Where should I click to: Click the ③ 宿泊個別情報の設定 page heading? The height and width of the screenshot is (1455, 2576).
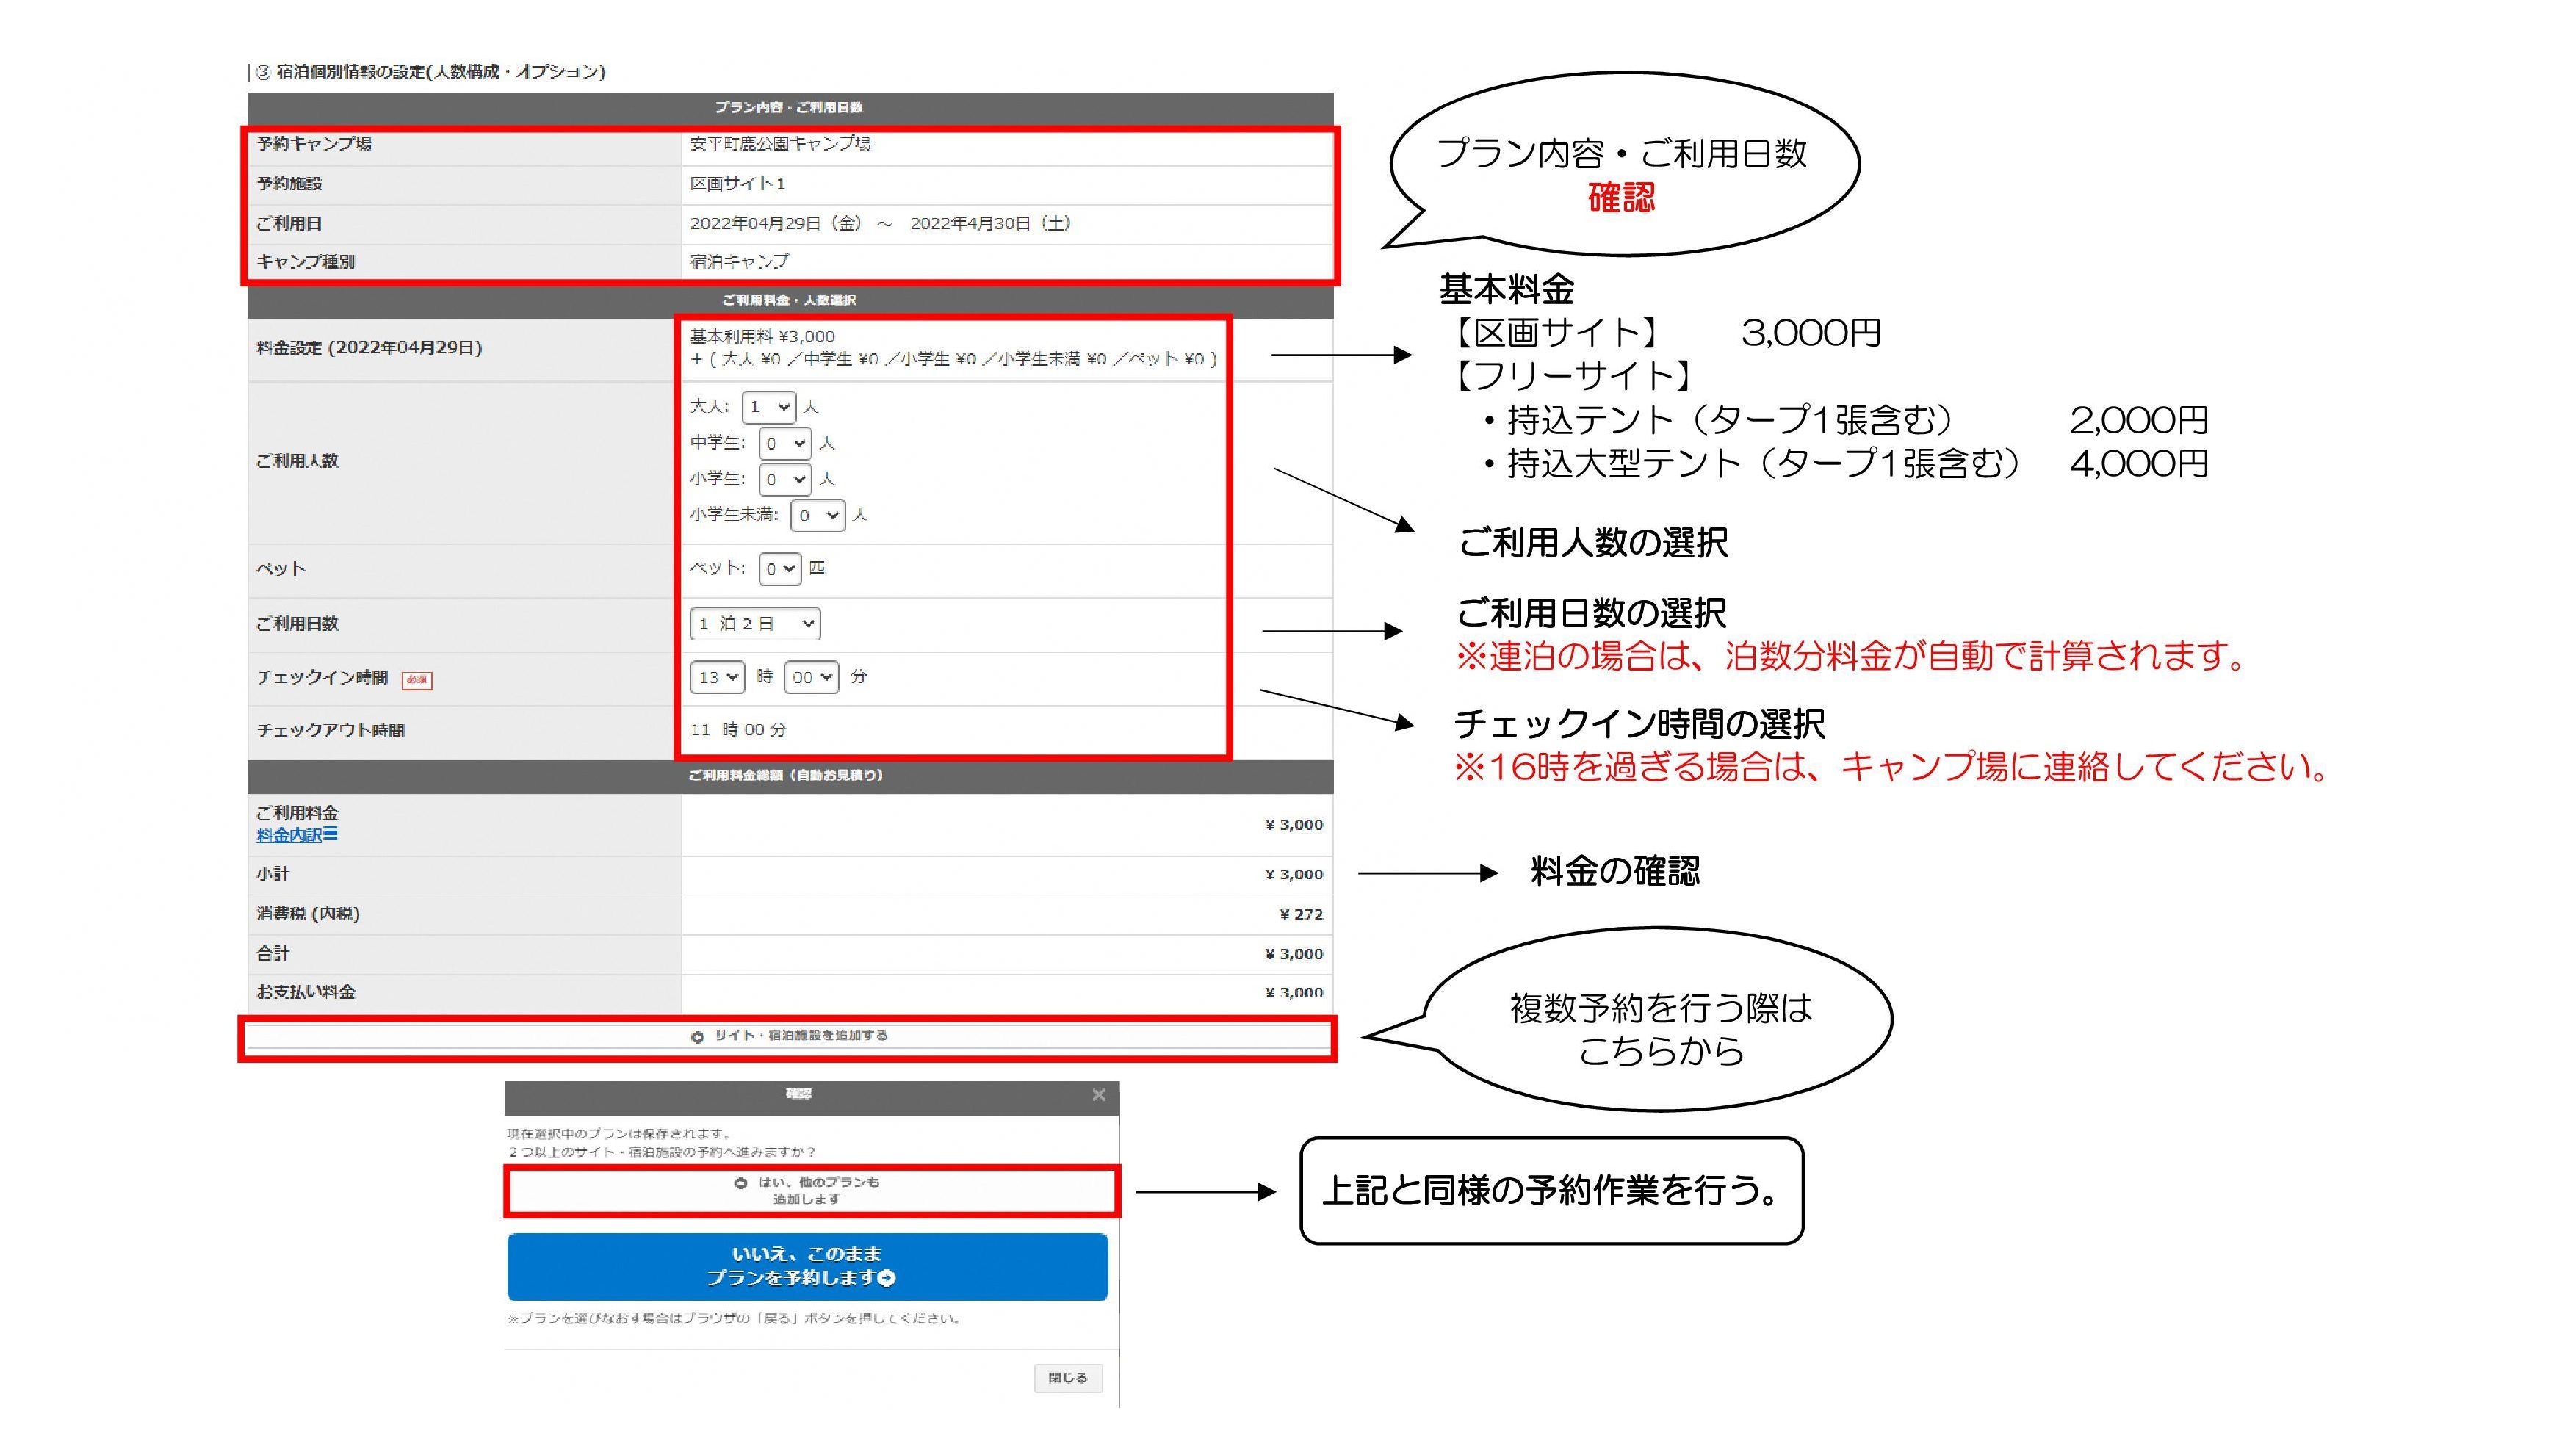430,72
